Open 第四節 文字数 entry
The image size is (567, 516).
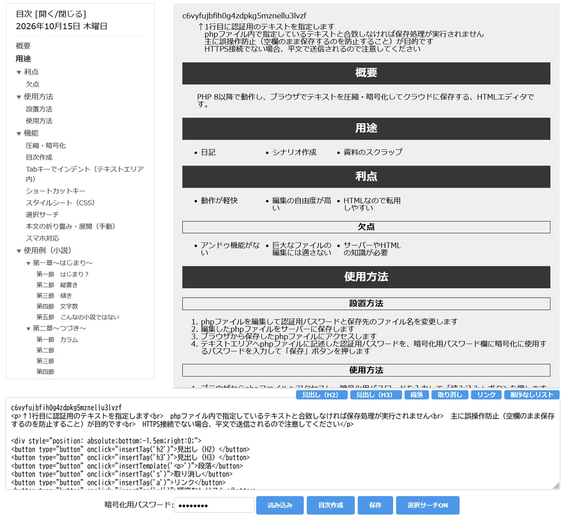[x=57, y=306]
